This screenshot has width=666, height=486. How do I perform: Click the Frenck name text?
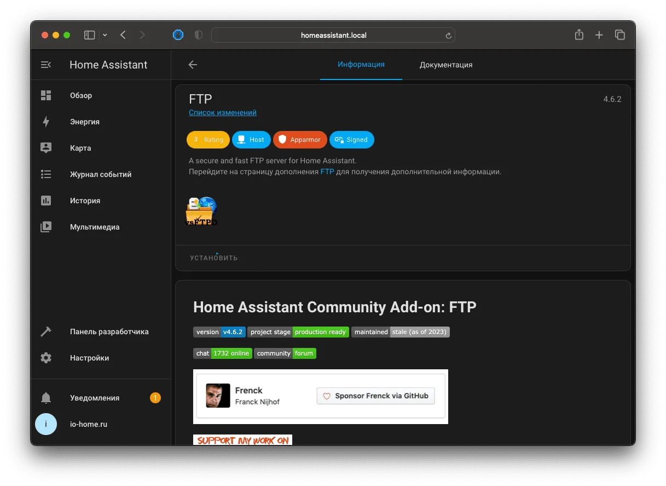tap(248, 390)
